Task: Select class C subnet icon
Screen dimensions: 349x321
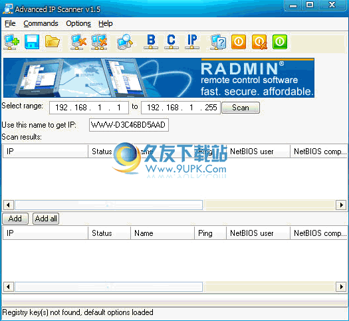Action: point(171,42)
